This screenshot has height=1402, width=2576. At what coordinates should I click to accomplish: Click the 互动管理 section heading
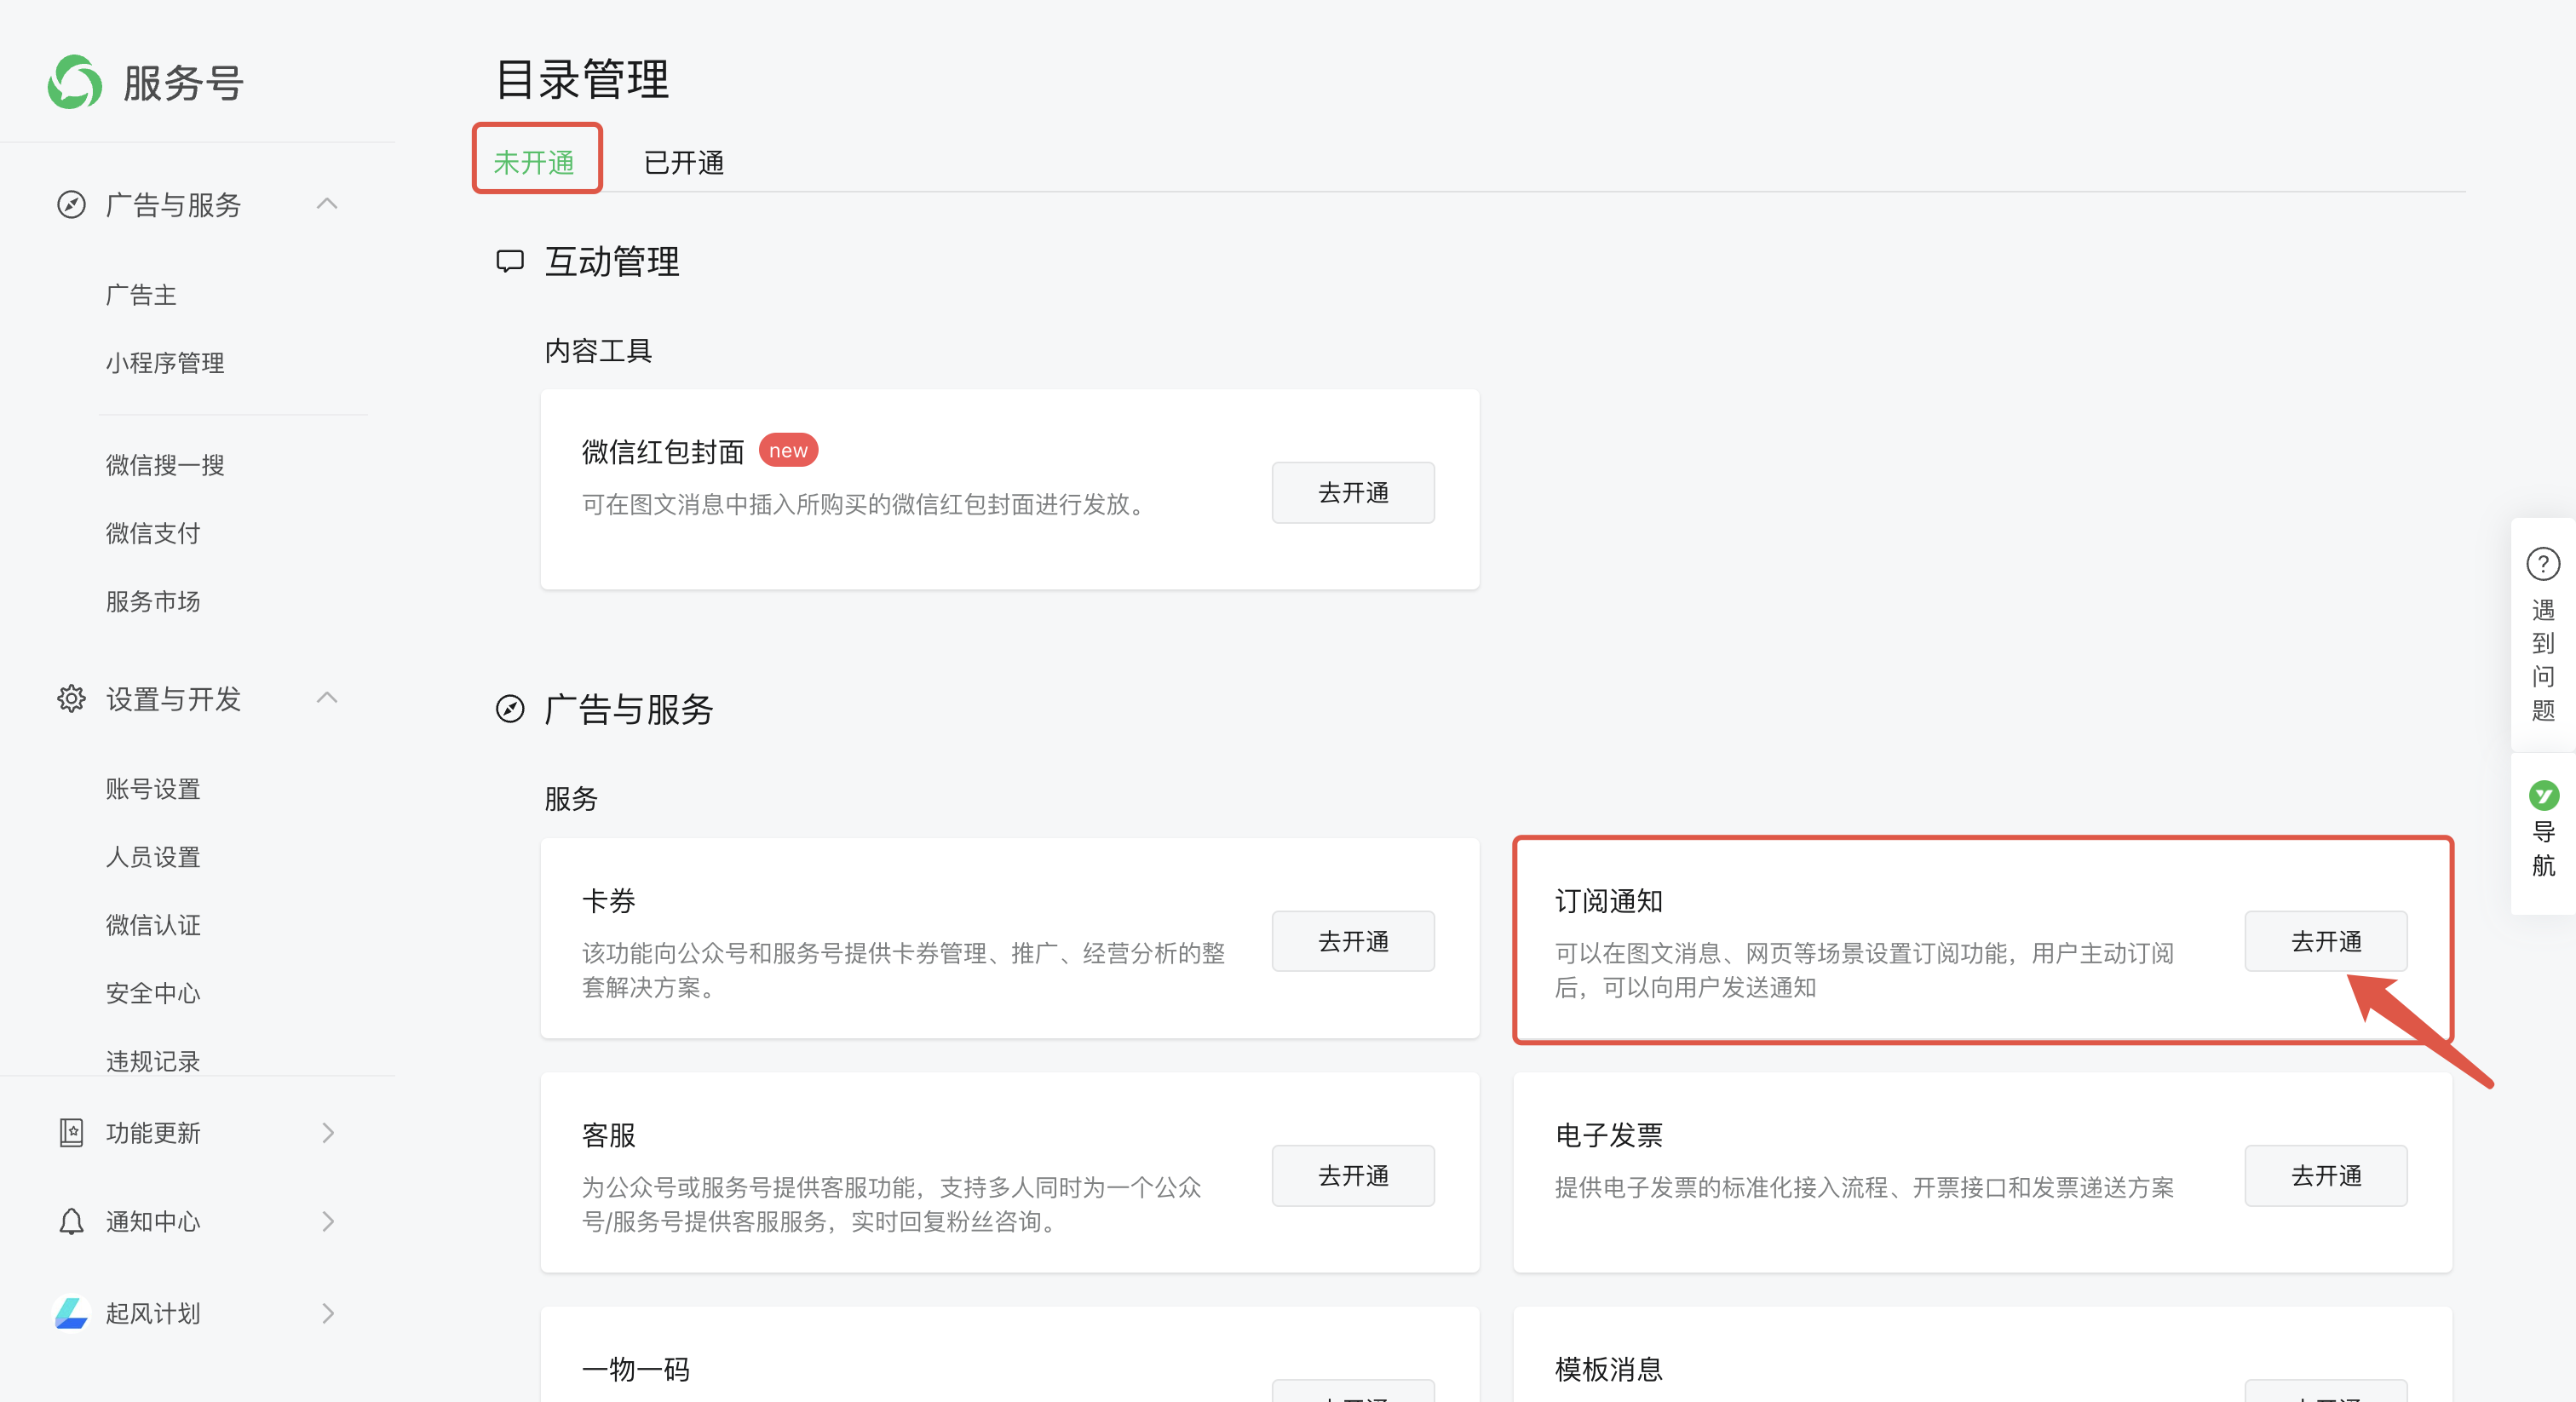pyautogui.click(x=612, y=262)
